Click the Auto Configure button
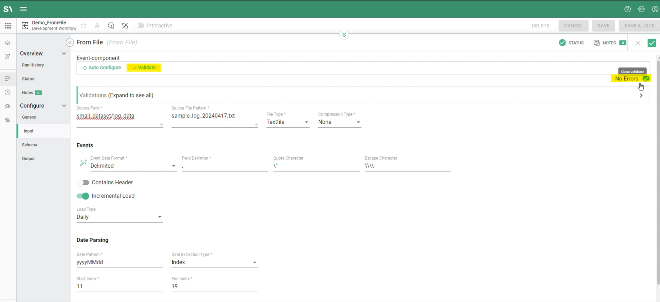The height and width of the screenshot is (302, 660). pyautogui.click(x=102, y=68)
